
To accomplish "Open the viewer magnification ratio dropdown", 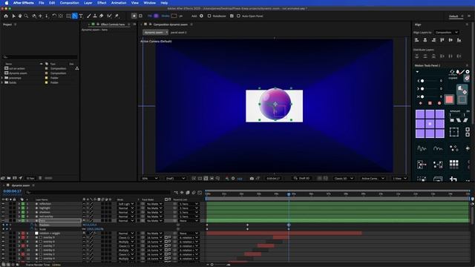I will click(150, 178).
